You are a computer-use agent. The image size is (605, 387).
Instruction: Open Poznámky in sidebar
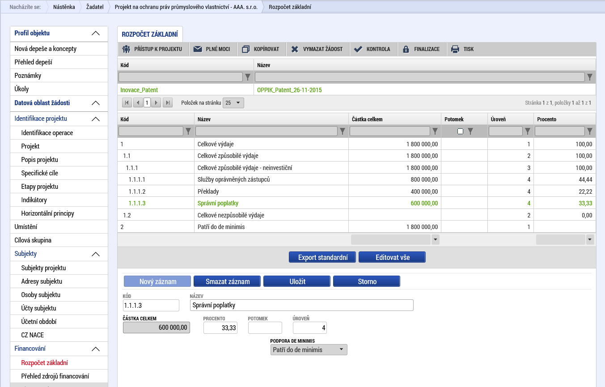[59, 76]
